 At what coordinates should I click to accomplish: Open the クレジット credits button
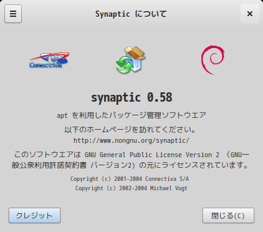pos(34,216)
